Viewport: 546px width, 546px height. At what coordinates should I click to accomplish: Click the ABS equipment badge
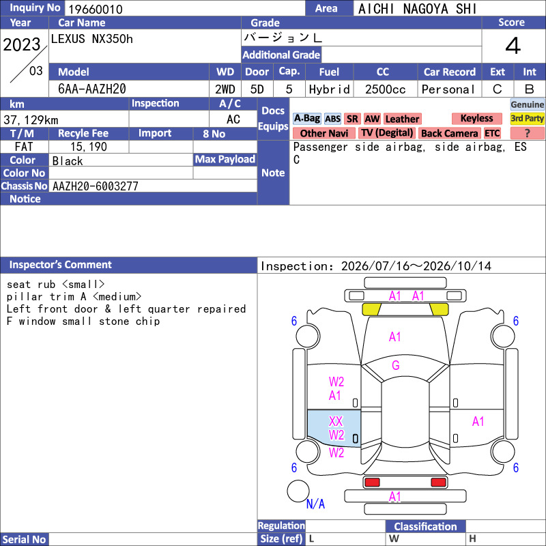point(332,119)
